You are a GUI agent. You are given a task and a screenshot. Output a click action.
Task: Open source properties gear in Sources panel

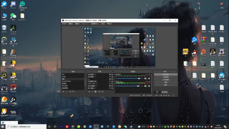(96, 91)
